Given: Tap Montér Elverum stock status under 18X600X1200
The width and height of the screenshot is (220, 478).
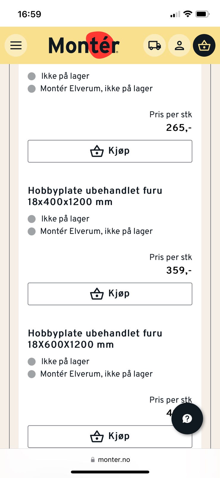Looking at the screenshot, I should 96,374.
